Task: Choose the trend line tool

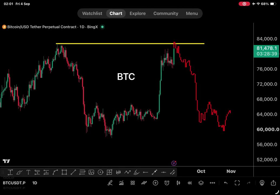Action: tap(73, 172)
